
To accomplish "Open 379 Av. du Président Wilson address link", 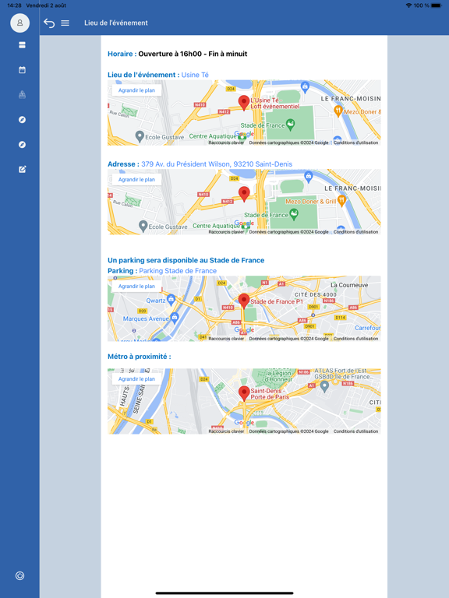I will coord(217,164).
